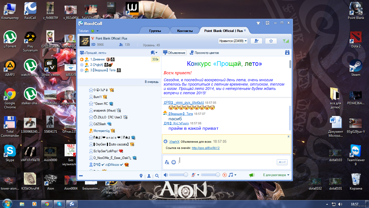Click the user icon below the member list
Image resolution: width=369 pixels, height=208 pixels.
[x=149, y=176]
